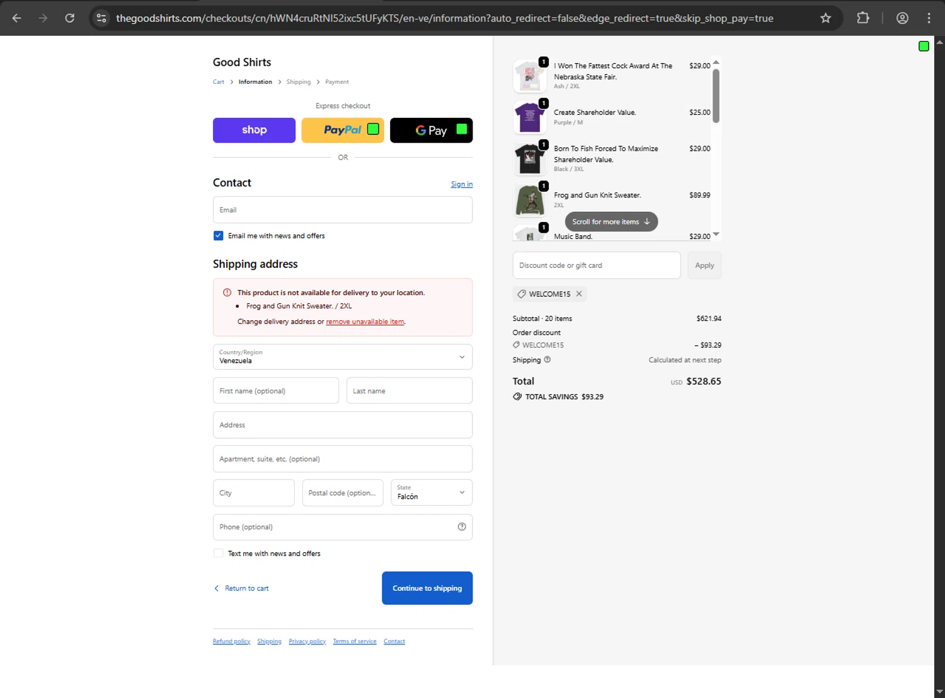945x698 pixels.
Task: Open the Refund policy footer link
Action: click(x=231, y=641)
